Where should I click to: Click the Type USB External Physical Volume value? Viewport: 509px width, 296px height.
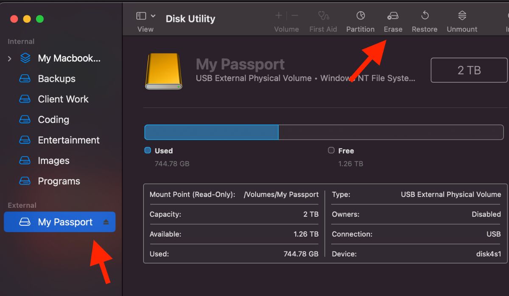(x=451, y=195)
